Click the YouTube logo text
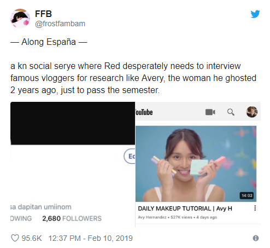Screen dimensions: 270x248 tap(144, 112)
